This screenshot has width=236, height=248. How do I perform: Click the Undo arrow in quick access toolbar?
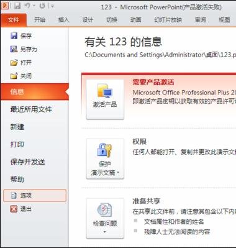pyautogui.click(x=27, y=6)
